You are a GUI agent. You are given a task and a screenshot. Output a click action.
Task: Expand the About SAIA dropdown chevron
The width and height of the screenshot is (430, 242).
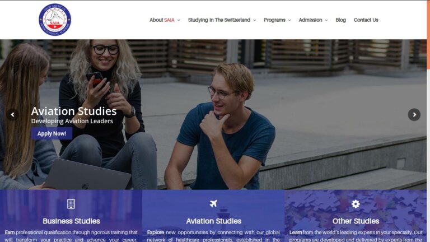click(x=179, y=20)
